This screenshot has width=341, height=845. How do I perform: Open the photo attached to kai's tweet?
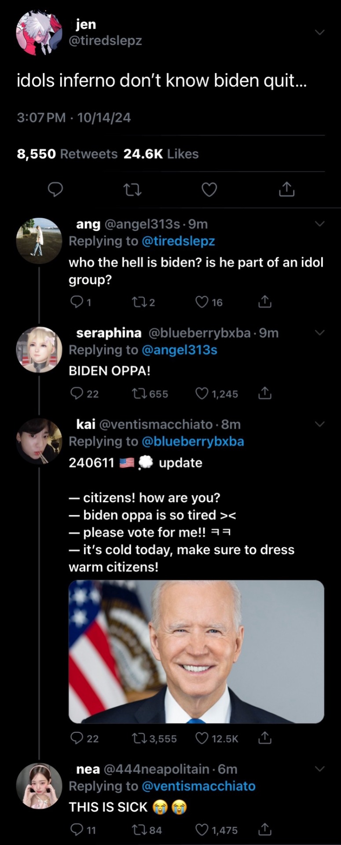196,651
